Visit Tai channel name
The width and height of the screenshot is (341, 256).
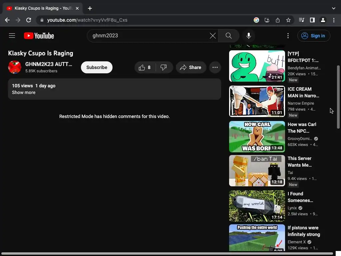[290, 173]
